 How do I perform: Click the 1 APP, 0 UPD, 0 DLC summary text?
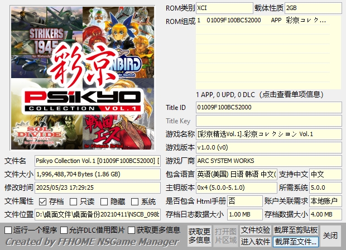[259, 95]
